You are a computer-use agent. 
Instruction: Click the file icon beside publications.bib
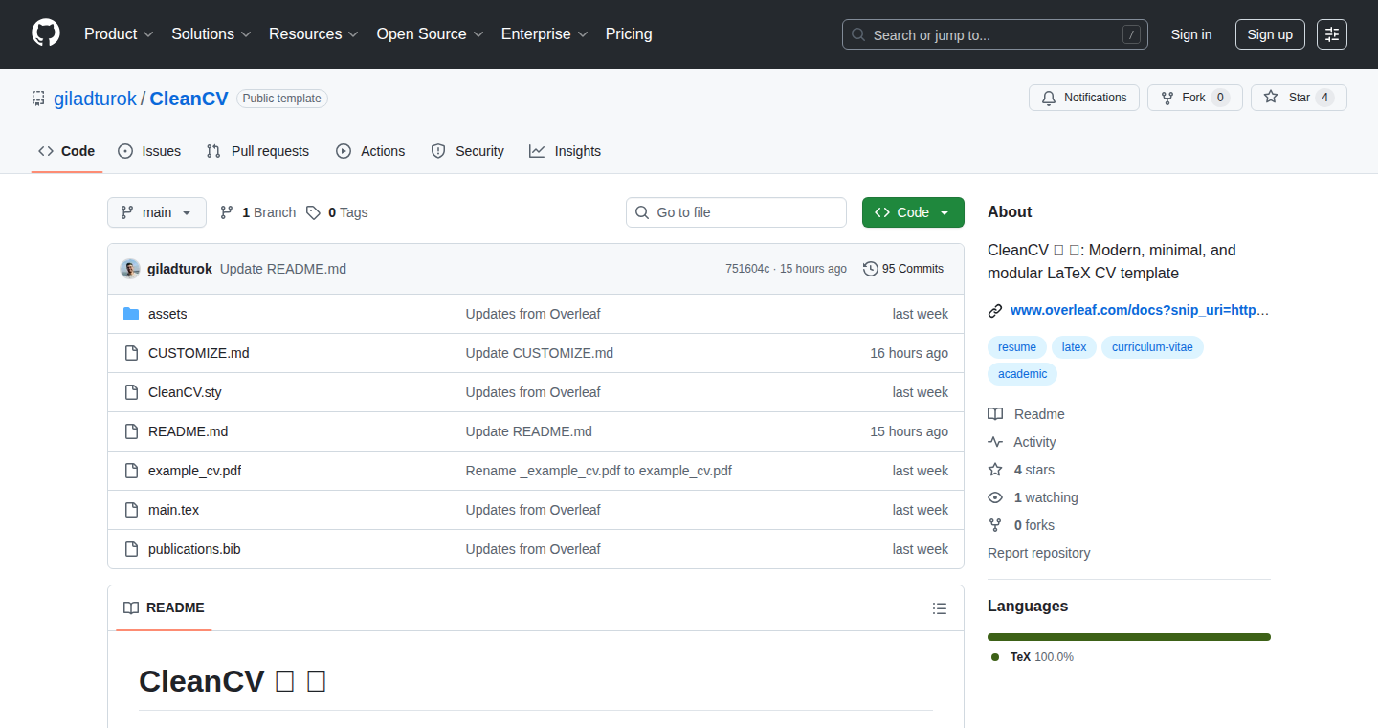[x=131, y=549]
